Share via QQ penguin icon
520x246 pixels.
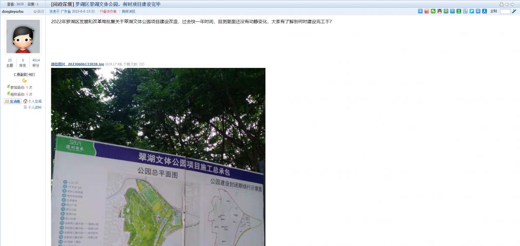(439, 11)
